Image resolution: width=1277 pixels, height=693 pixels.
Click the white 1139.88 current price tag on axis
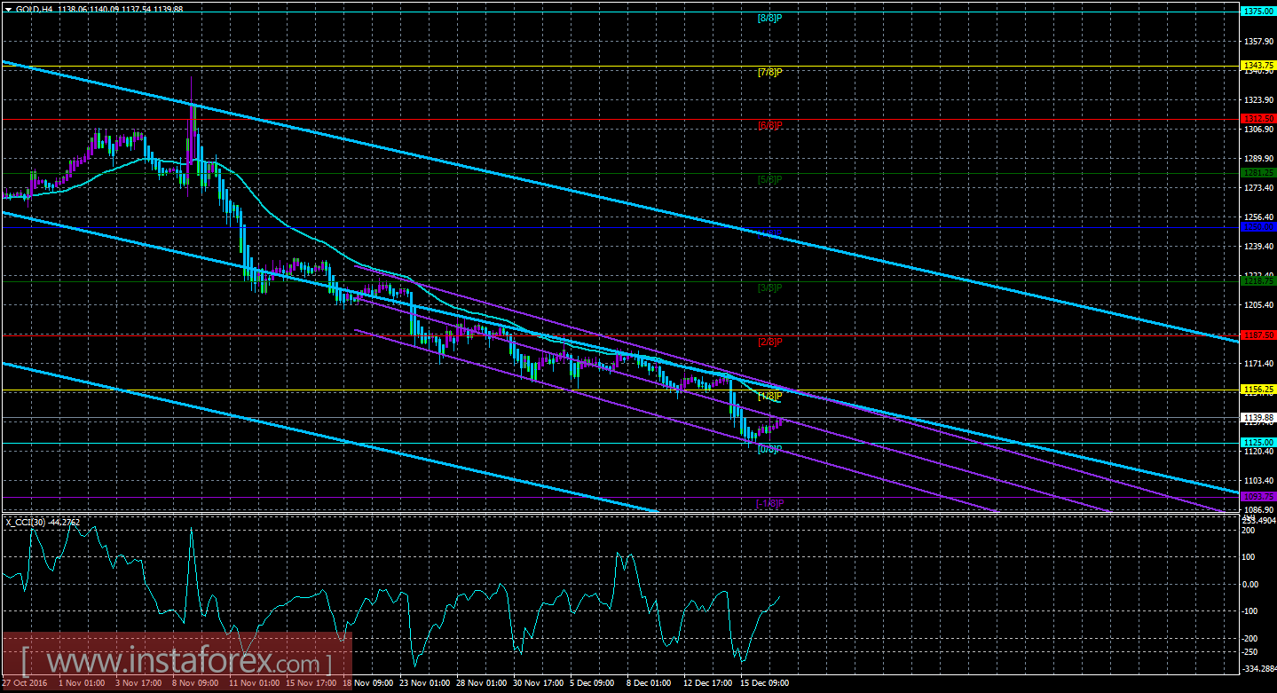[x=1258, y=418]
